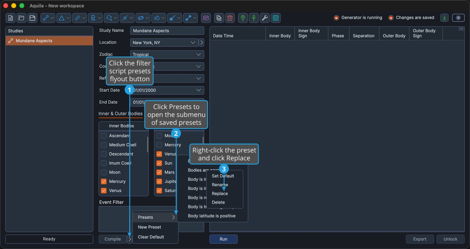This screenshot has width=470, height=249.
Task: Click the line-with-large-dot study toolbar button
Action: tap(174, 18)
